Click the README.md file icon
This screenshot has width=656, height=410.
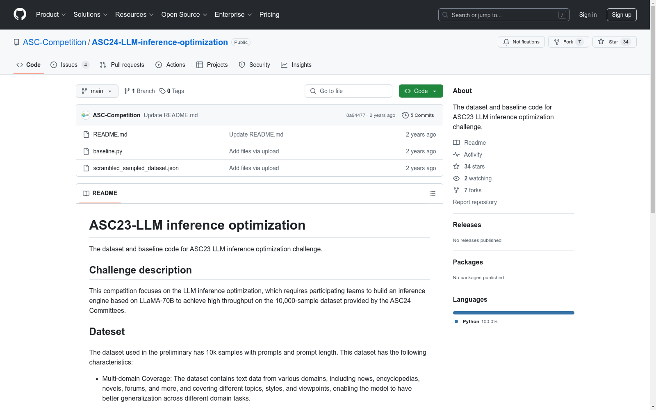pos(86,134)
